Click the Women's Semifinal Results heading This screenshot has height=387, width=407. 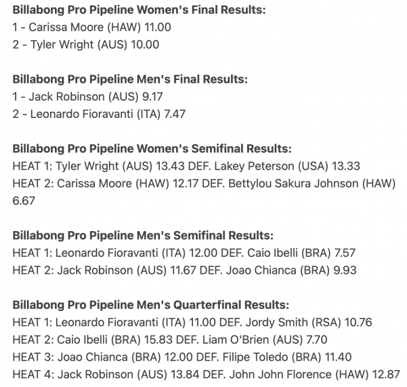(152, 149)
